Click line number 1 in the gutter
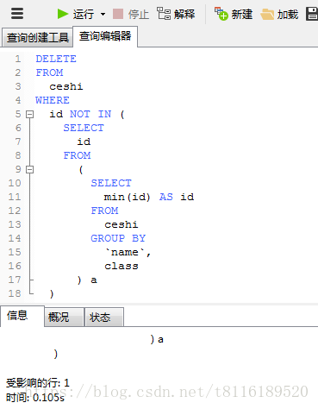The width and height of the screenshot is (318, 409). [18, 59]
